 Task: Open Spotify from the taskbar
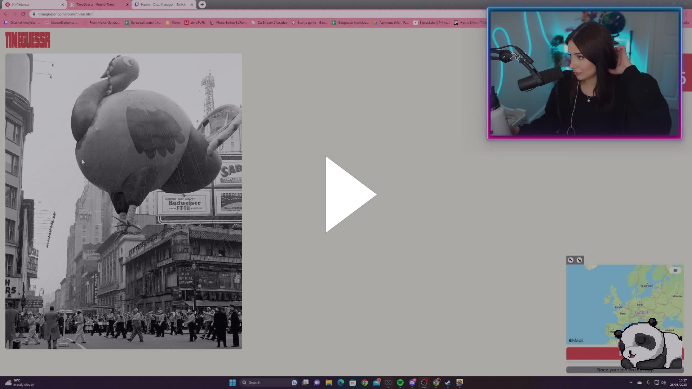pyautogui.click(x=400, y=383)
